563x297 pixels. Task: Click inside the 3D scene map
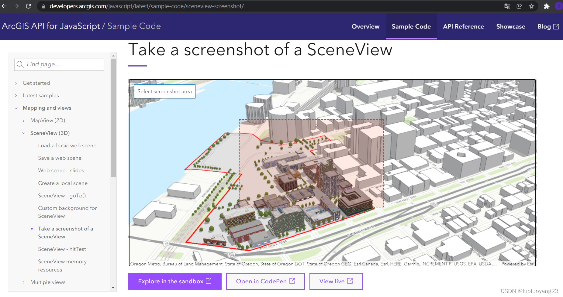332,172
